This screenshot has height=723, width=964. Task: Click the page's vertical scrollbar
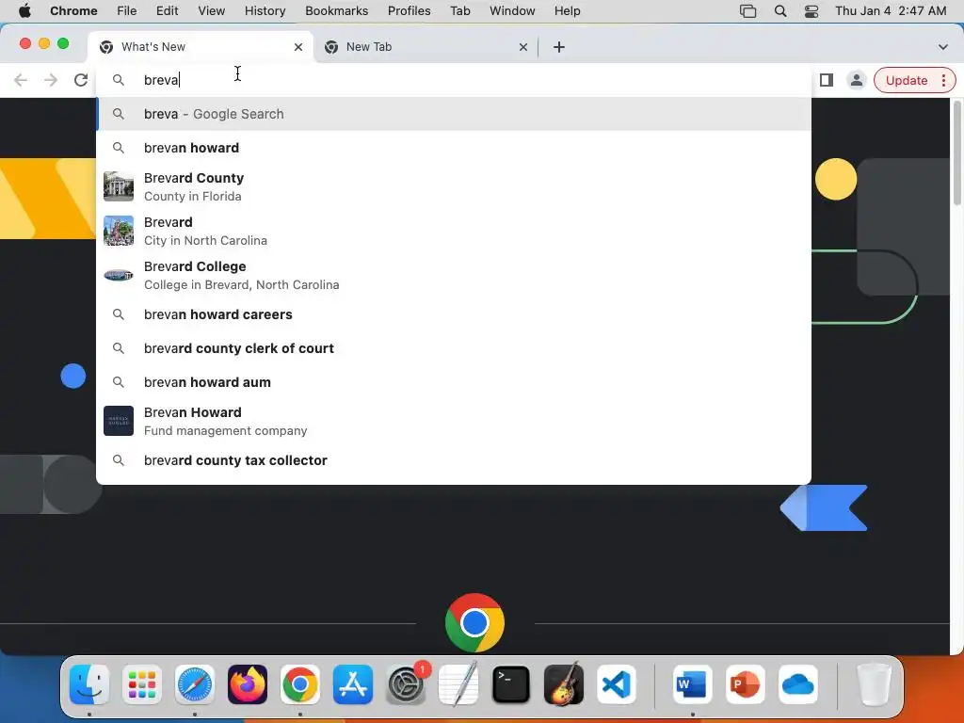[x=956, y=153]
